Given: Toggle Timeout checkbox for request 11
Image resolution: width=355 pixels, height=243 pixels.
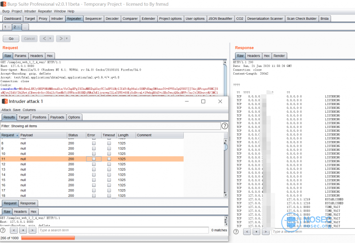Looking at the screenshot, I should point(109,159).
